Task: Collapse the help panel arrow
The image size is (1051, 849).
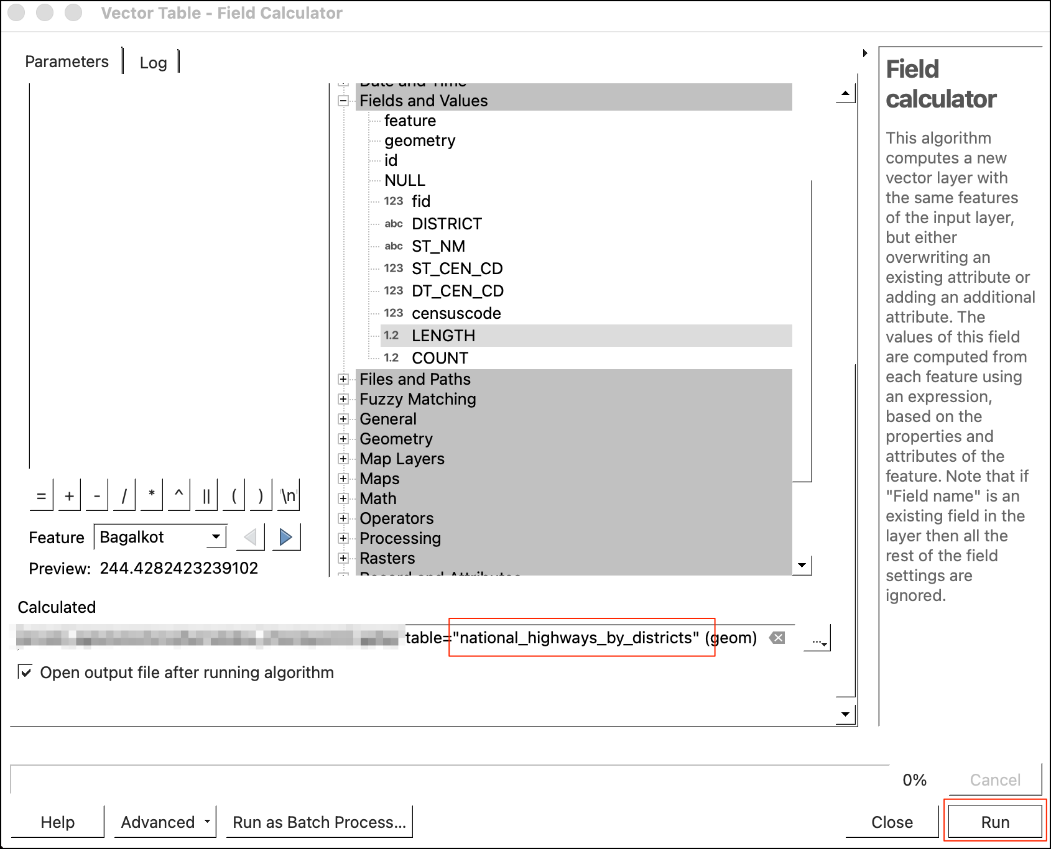Action: (x=865, y=53)
